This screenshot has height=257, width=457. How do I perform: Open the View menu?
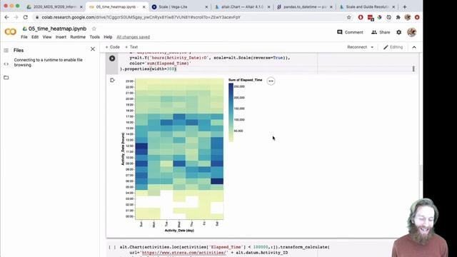coord(47,37)
